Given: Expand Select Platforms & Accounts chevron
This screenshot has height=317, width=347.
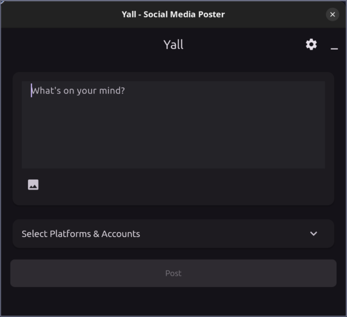Looking at the screenshot, I should tap(313, 234).
